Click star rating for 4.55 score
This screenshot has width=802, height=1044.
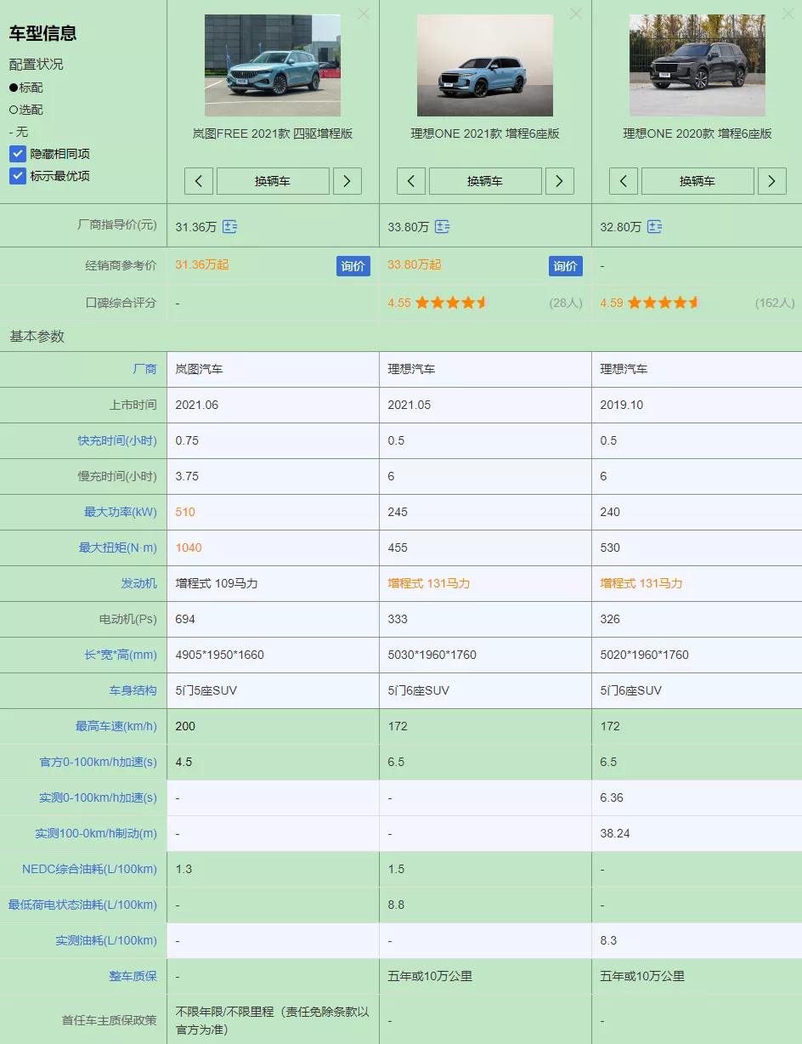[x=451, y=303]
